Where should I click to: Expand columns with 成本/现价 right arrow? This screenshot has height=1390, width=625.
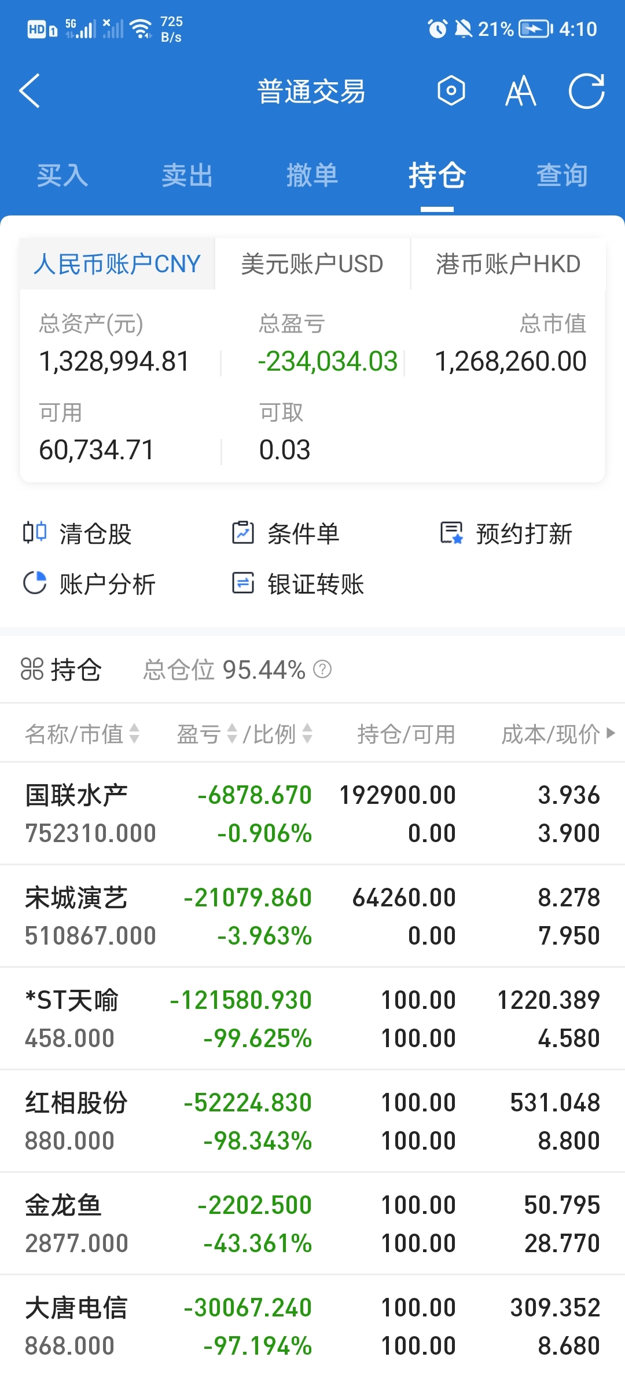pyautogui.click(x=611, y=733)
